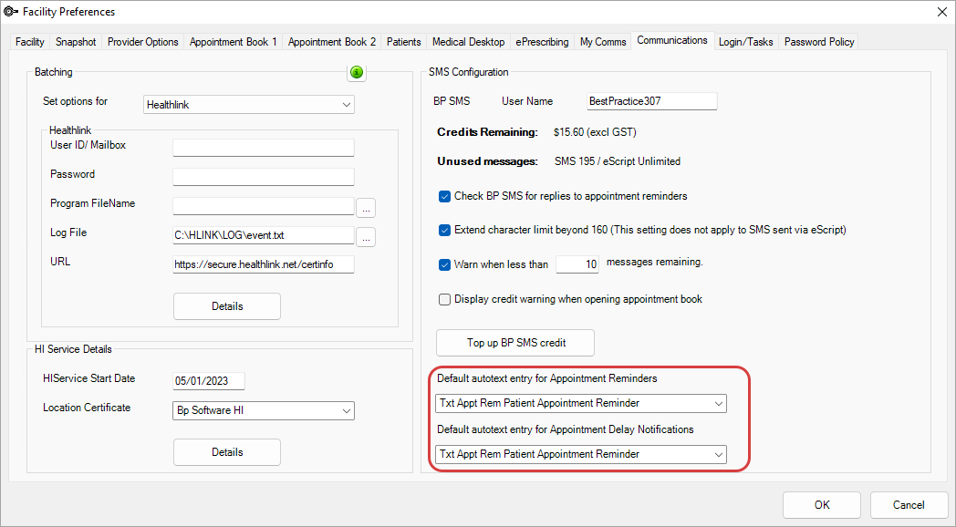Confirm preferences with OK button
This screenshot has width=956, height=527.
(822, 505)
